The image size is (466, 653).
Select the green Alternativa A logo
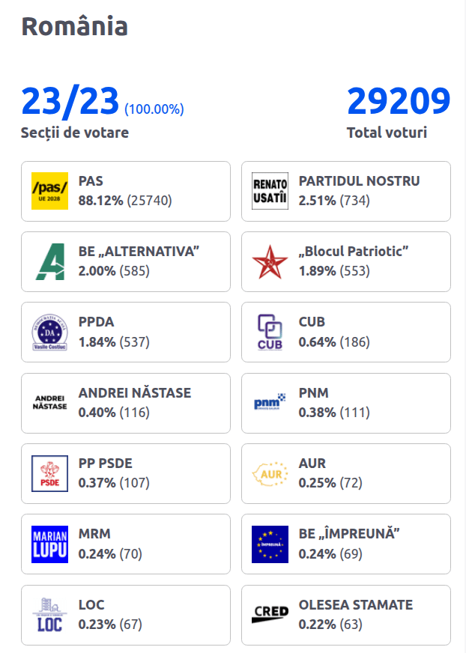[x=50, y=261]
